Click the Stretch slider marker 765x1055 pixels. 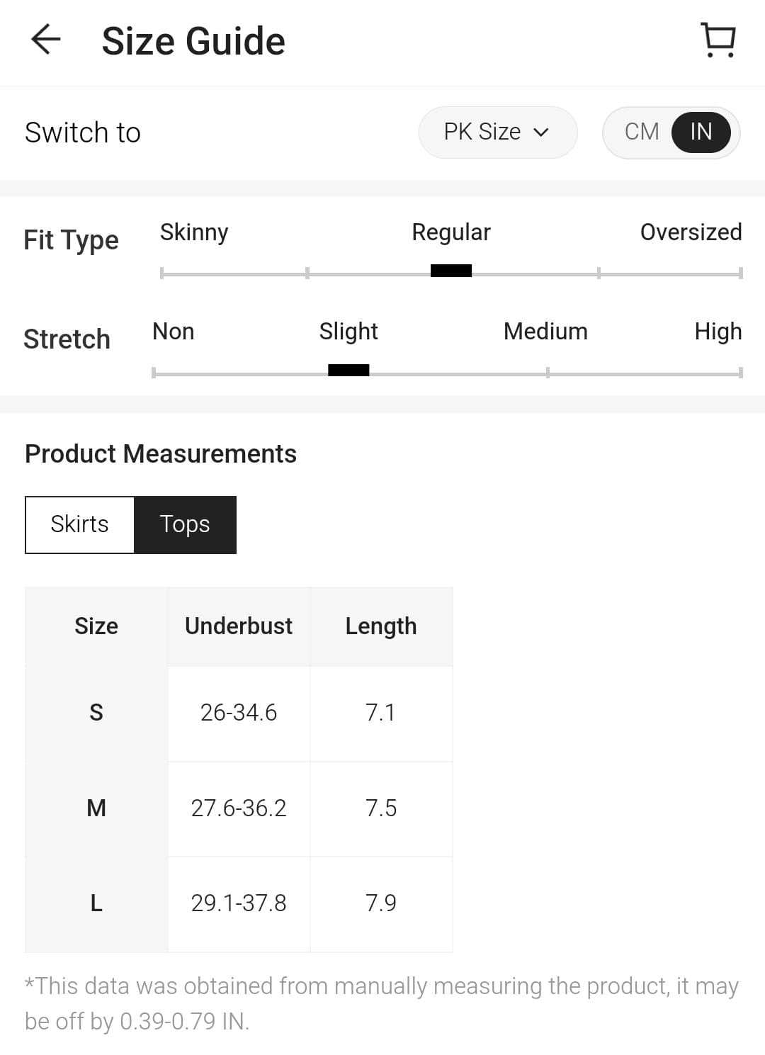tap(348, 371)
